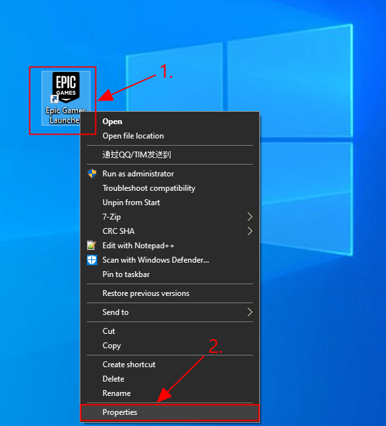Select Open file location
This screenshot has width=386, height=426.
(x=170, y=136)
